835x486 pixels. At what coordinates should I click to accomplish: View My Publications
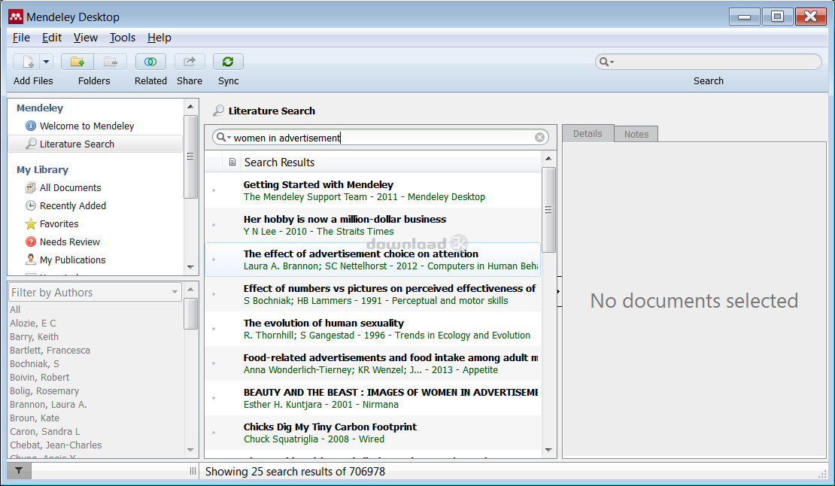[x=75, y=260]
